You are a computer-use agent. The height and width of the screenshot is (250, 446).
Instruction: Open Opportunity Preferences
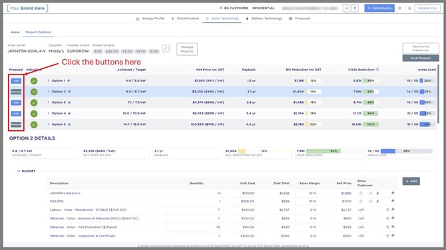pyautogui.click(x=421, y=49)
